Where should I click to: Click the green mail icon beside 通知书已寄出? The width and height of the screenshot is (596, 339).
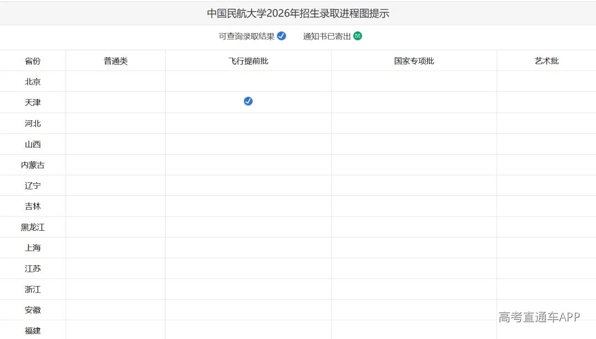(x=358, y=36)
